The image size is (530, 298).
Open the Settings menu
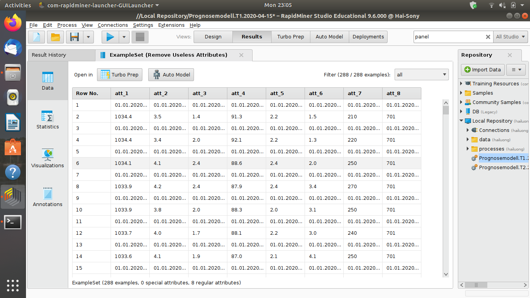(143, 25)
